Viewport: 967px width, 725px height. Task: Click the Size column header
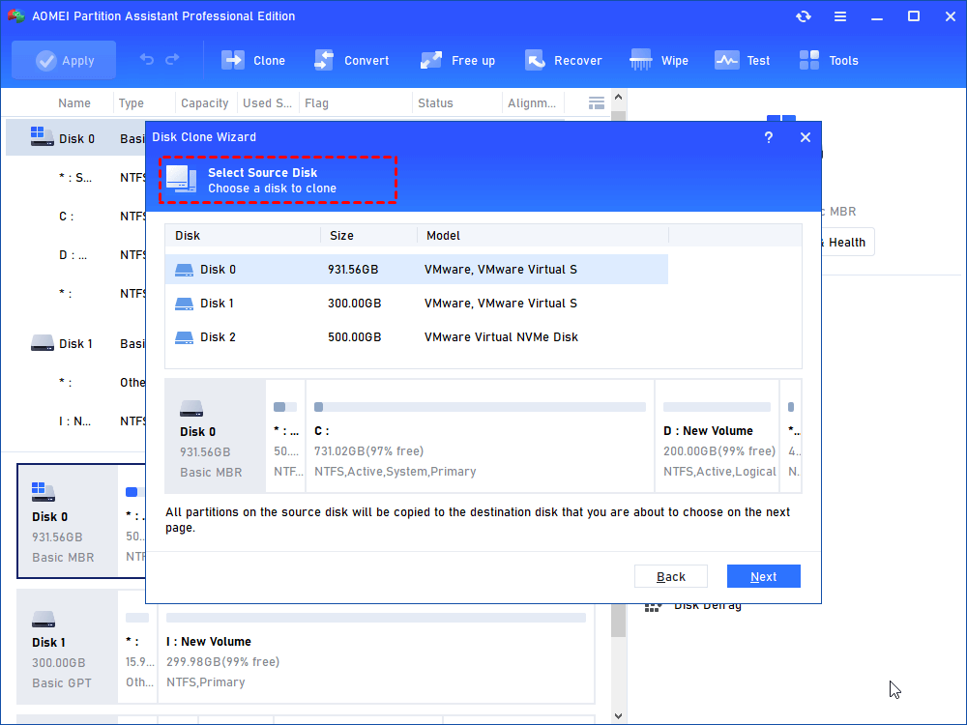[x=342, y=235]
